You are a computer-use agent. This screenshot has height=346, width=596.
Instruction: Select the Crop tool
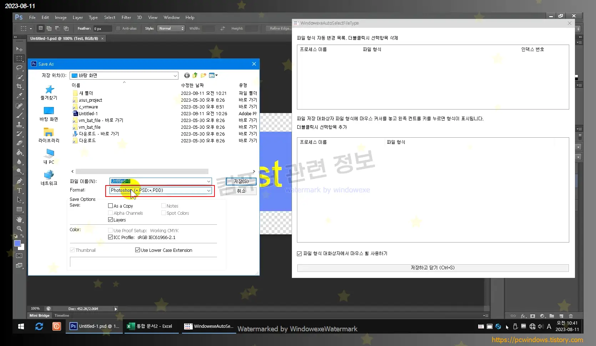click(19, 86)
